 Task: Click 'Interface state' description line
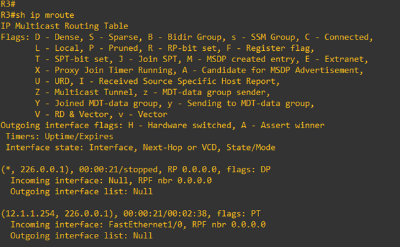[141, 147]
